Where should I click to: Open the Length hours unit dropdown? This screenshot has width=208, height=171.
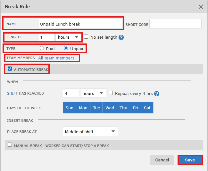click(68, 37)
